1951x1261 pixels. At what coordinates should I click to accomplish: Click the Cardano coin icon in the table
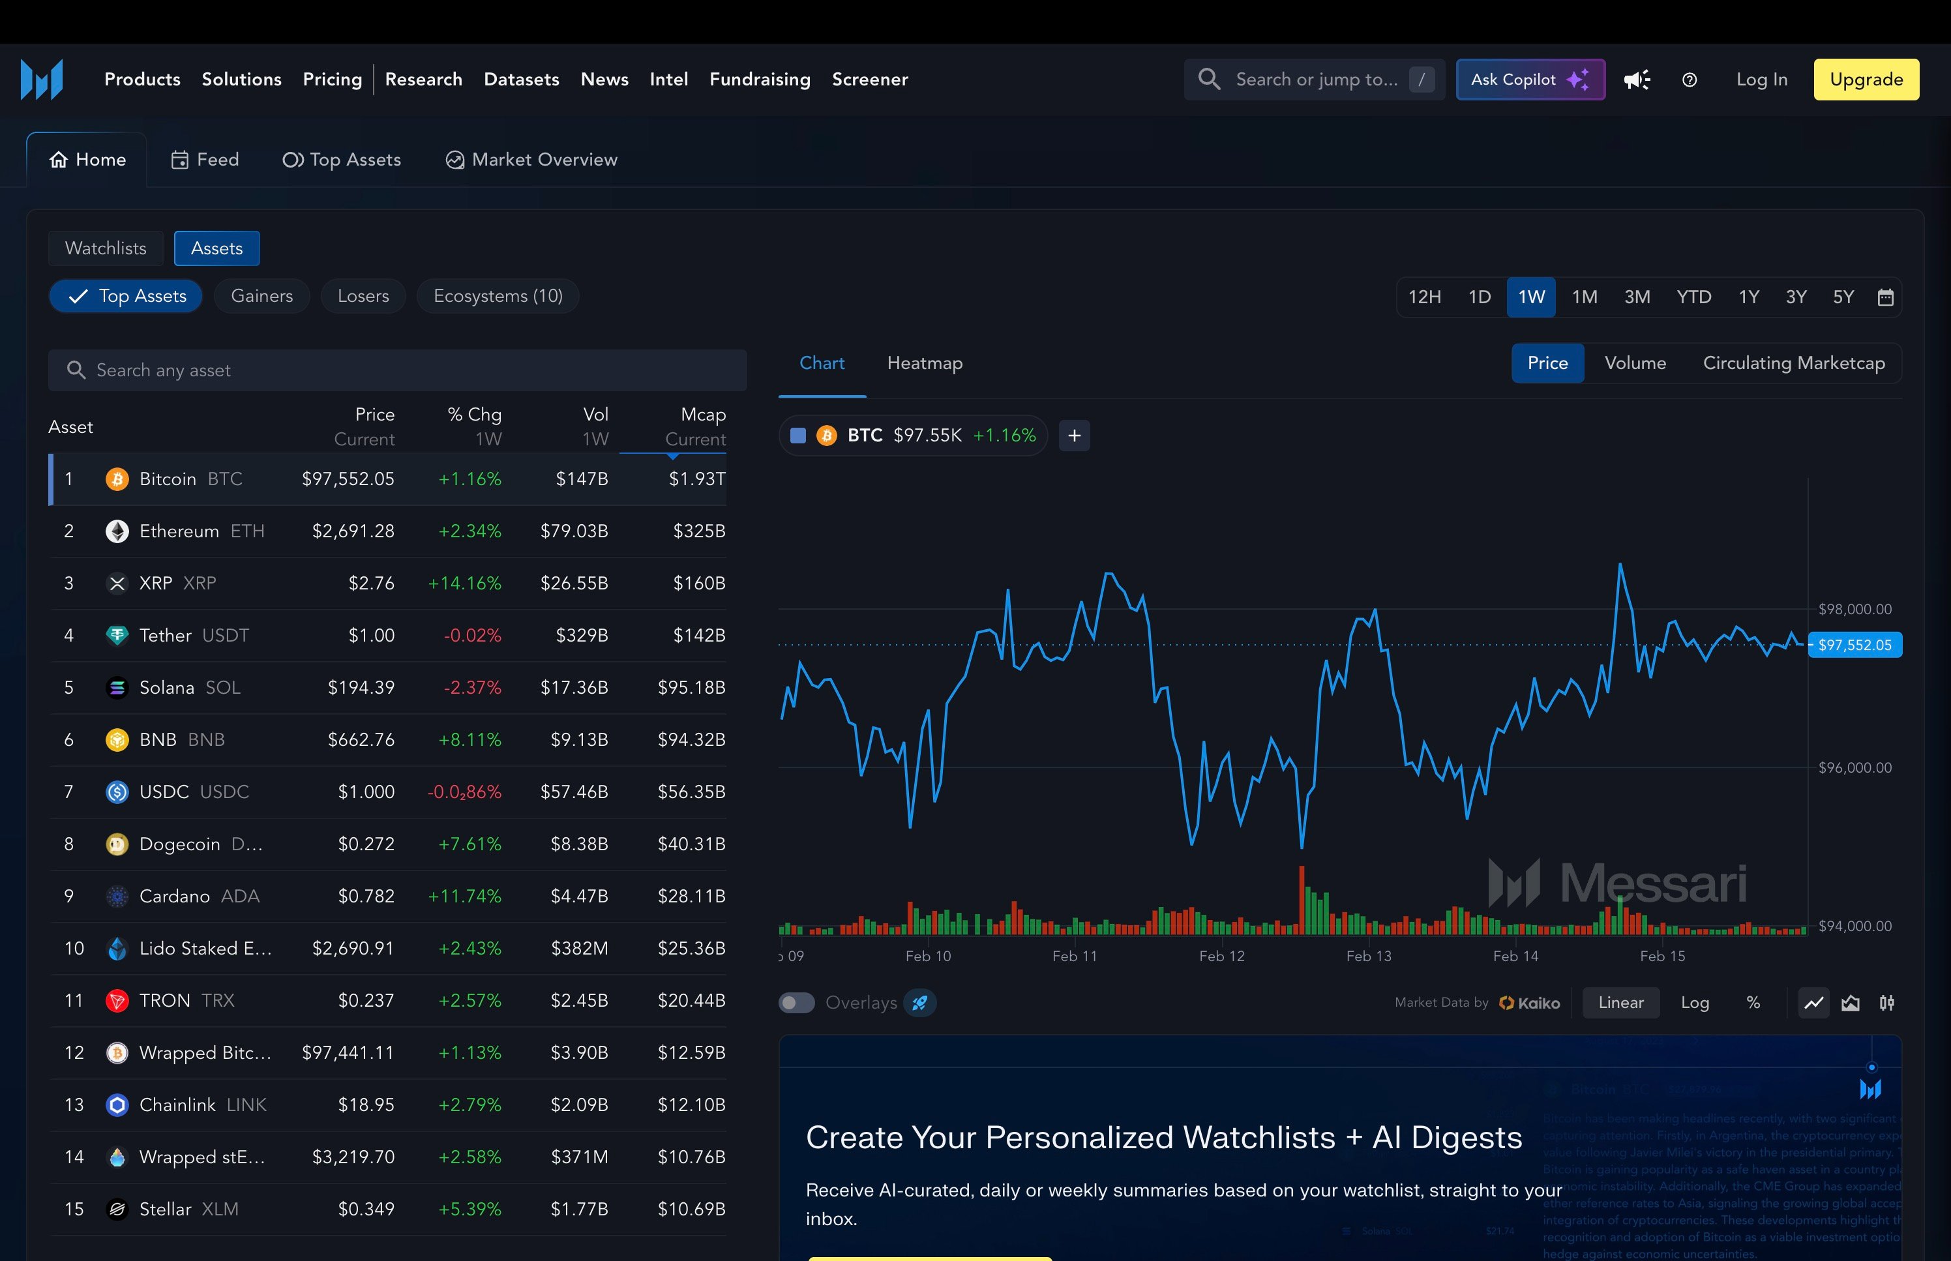coord(117,896)
